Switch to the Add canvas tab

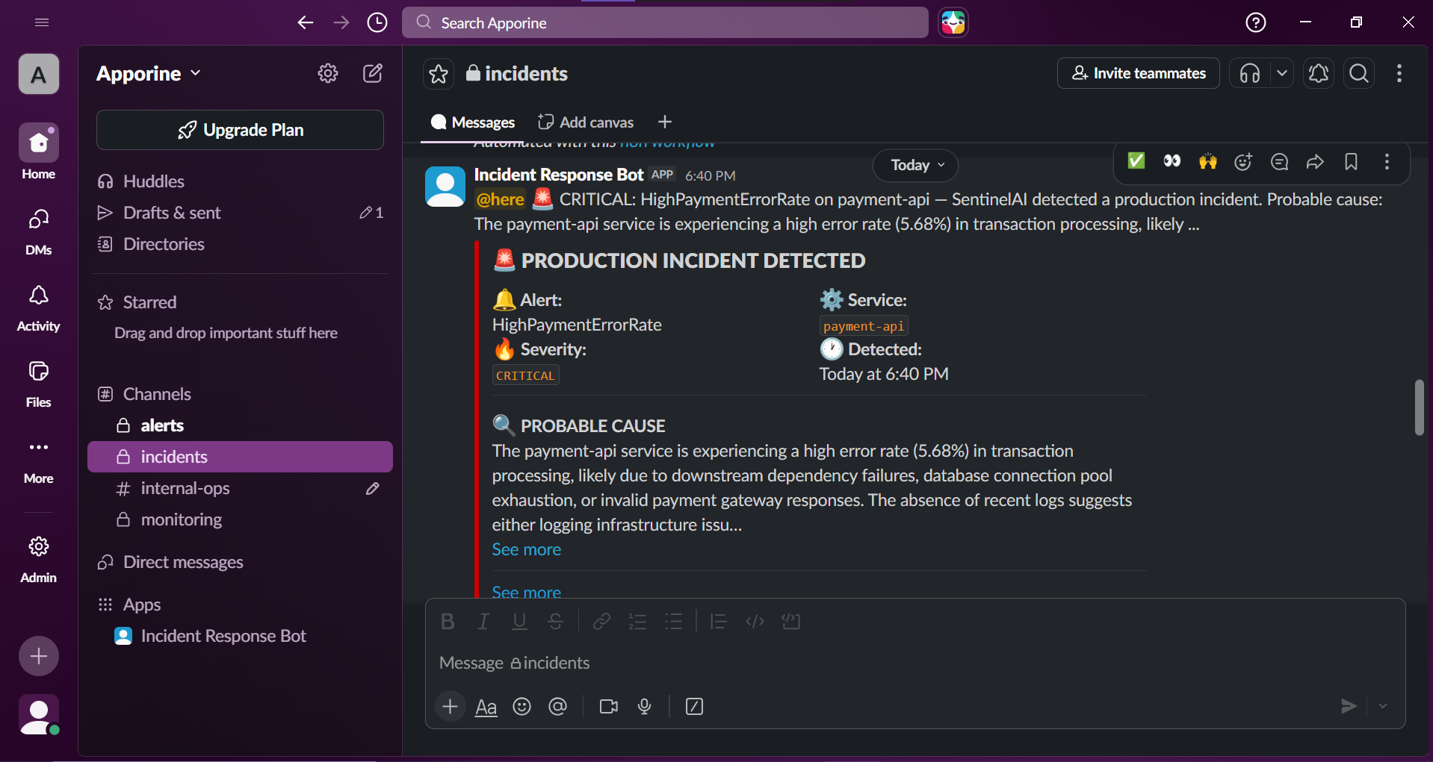[x=585, y=122]
